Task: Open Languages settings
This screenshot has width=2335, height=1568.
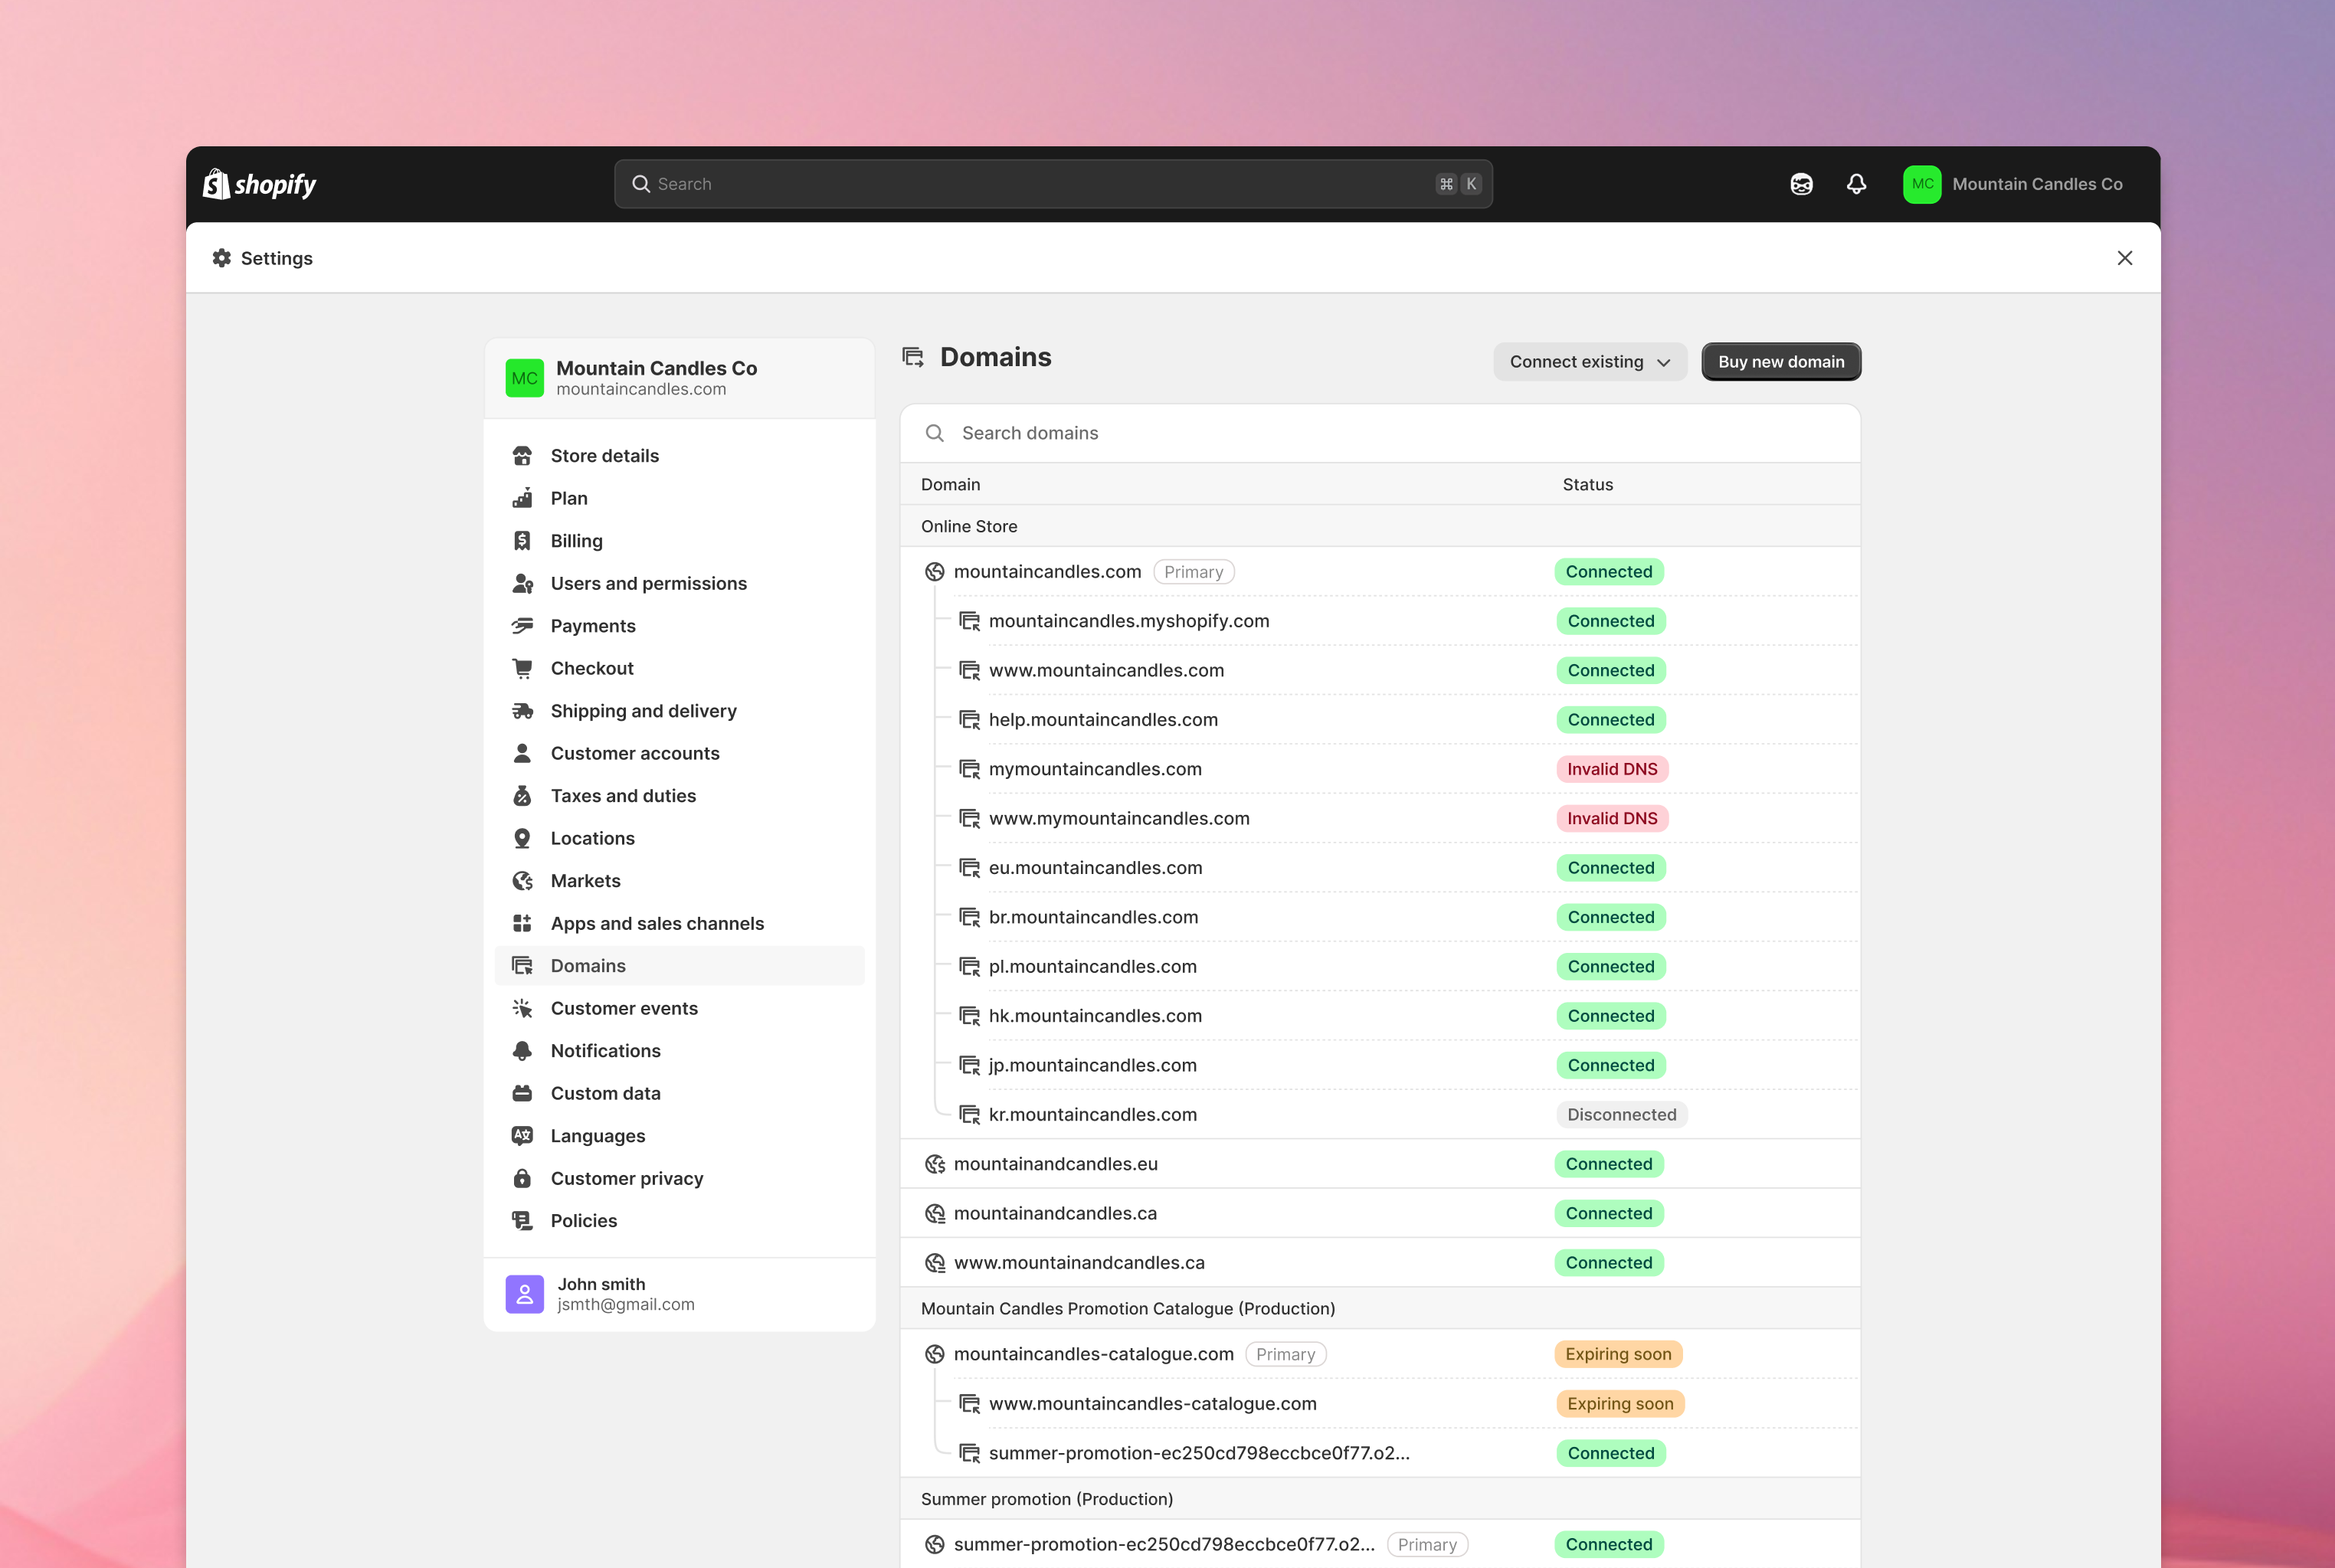Action: pyautogui.click(x=680, y=1136)
